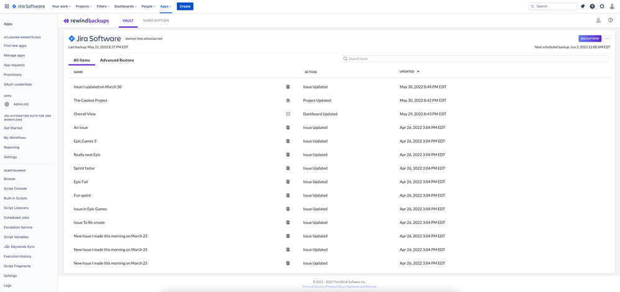Open the Rewind help icon
620x292 pixels.
pos(611,20)
